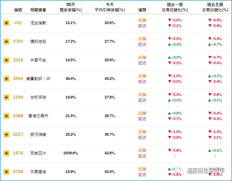The image size is (232, 181).
Task: Expand the 0027 row plus button
Action: (x=6, y=135)
